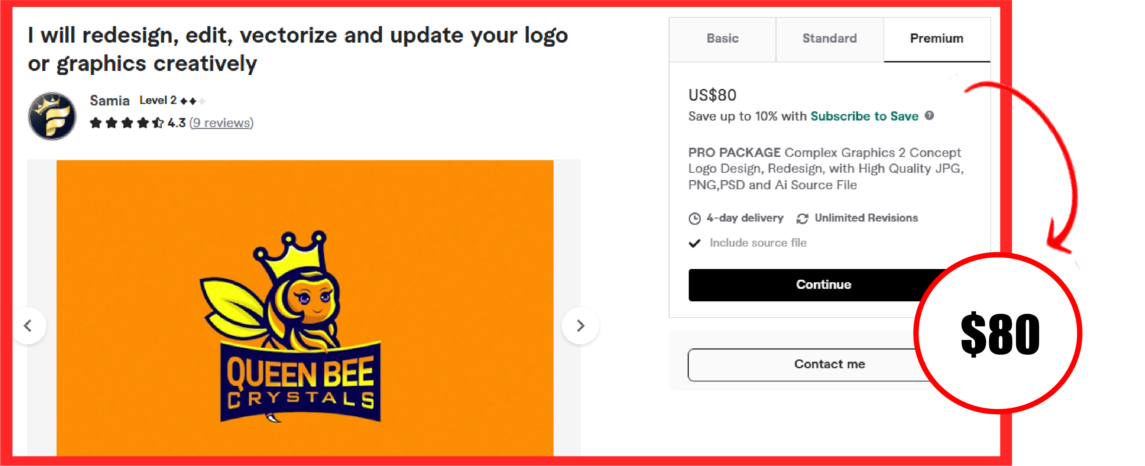Switch to the Basic package tab
The image size is (1145, 466).
(x=722, y=39)
